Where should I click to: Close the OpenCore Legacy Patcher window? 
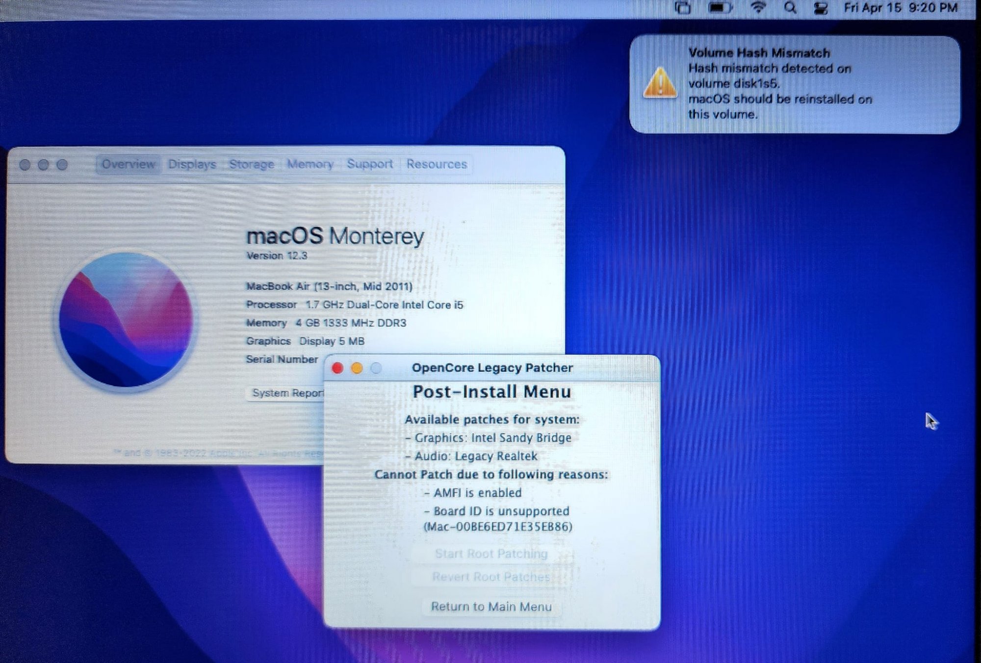[337, 368]
